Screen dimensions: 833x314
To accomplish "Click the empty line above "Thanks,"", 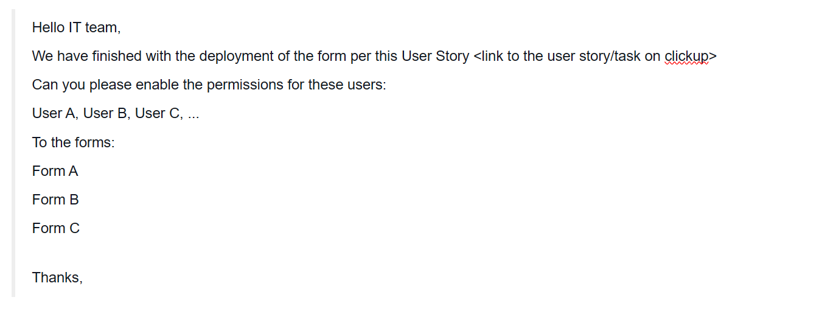I will pyautogui.click(x=122, y=253).
